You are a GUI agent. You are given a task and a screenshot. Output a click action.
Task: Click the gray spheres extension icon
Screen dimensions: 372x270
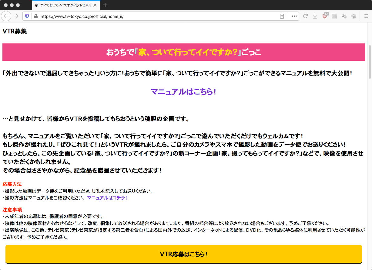(344, 16)
